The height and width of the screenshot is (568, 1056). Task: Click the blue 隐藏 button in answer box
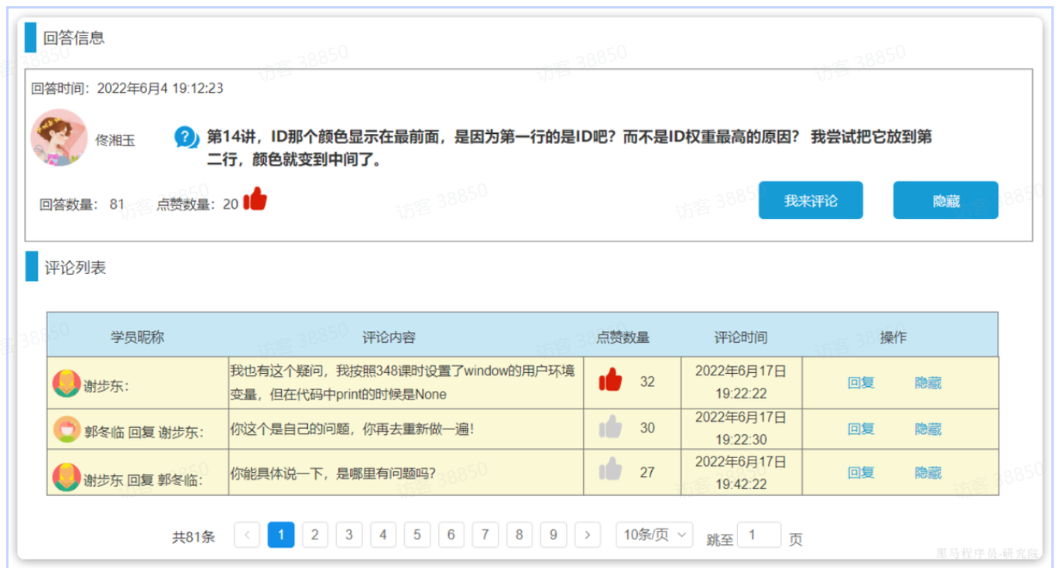[x=946, y=200]
